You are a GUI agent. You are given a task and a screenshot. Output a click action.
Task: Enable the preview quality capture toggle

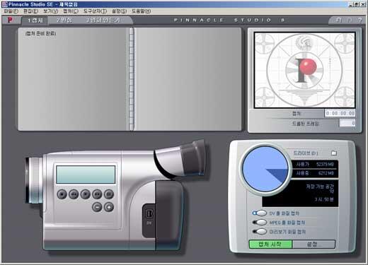coord(260,232)
